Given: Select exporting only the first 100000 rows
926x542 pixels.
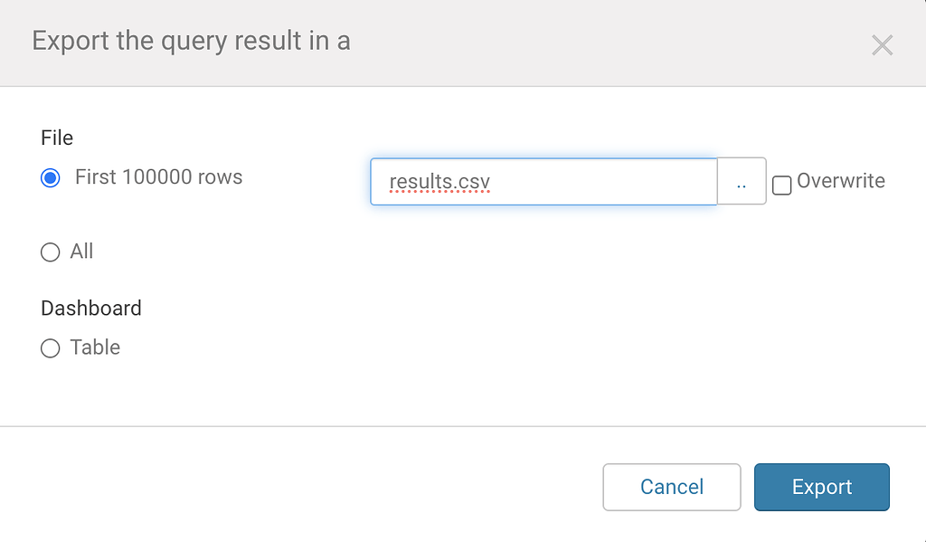Looking at the screenshot, I should click(x=51, y=177).
